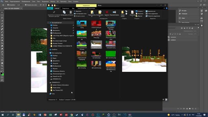The image size is (208, 117).
Task: Select the Lasso tool
Action: pyautogui.click(x=2, y=18)
